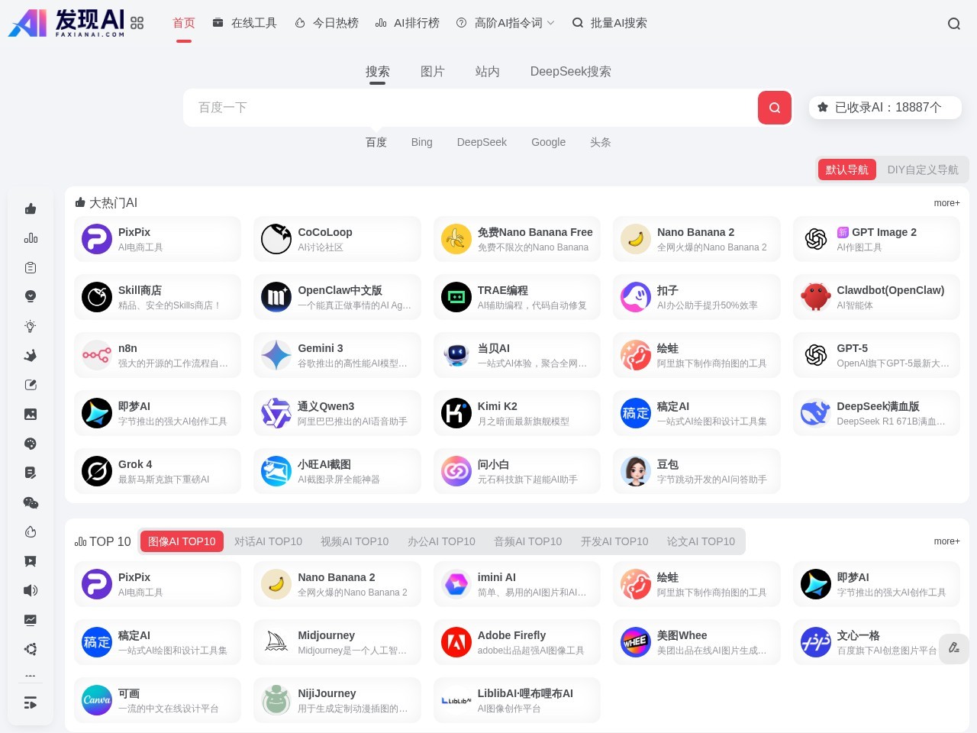Select 头条 search engine option
Image resolution: width=977 pixels, height=733 pixels.
click(601, 142)
